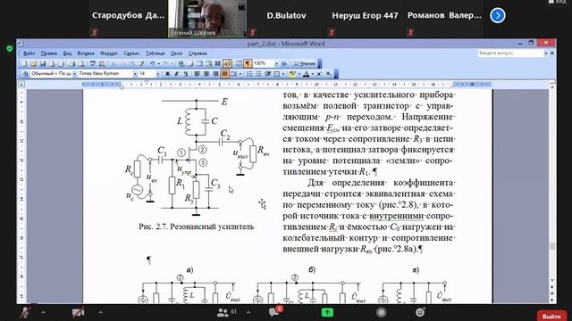Toggle justify alignment (highlighted) button

224,73
